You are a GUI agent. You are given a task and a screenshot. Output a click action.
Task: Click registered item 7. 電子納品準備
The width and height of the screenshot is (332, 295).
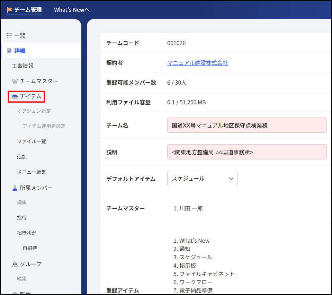pyautogui.click(x=193, y=290)
